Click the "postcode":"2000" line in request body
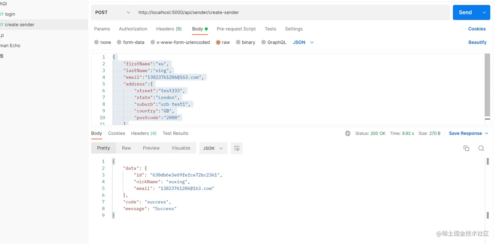 [157, 118]
